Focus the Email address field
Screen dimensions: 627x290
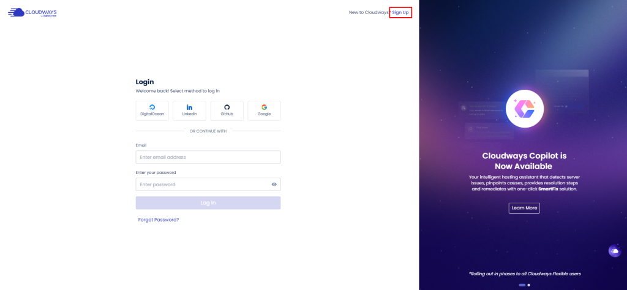(x=208, y=157)
